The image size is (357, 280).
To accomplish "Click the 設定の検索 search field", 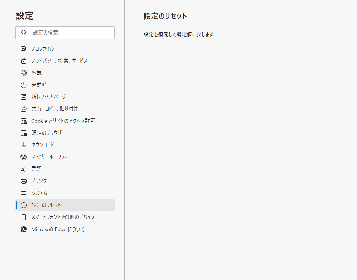I will pyautogui.click(x=68, y=33).
